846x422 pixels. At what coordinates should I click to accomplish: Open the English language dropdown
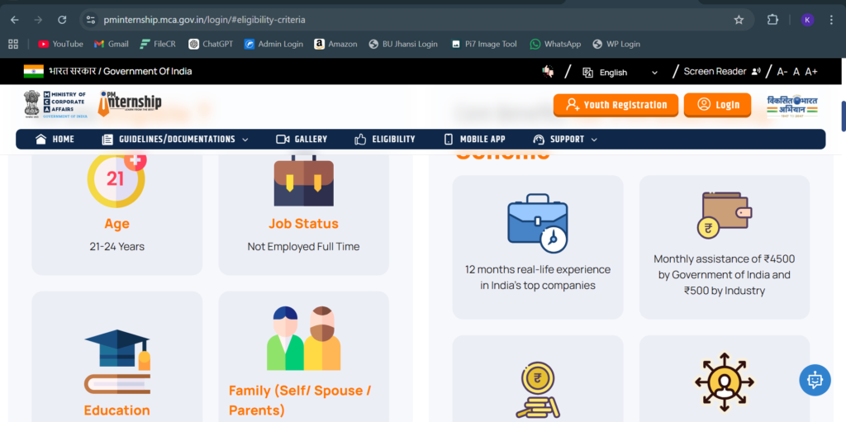(x=620, y=73)
